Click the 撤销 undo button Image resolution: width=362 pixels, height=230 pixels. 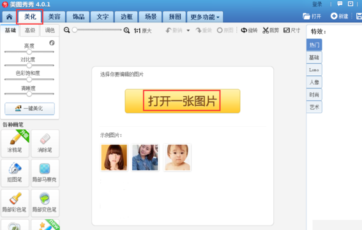coord(174,30)
